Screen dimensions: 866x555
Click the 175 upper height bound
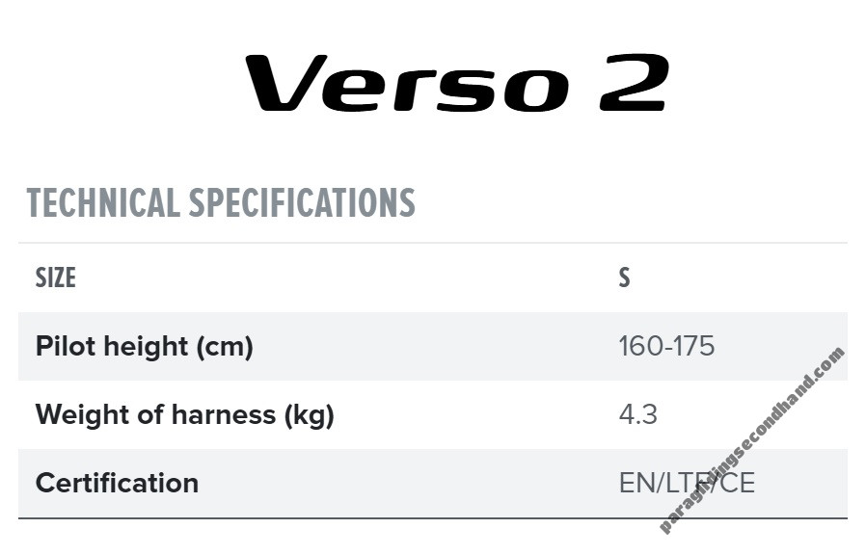pyautogui.click(x=694, y=346)
